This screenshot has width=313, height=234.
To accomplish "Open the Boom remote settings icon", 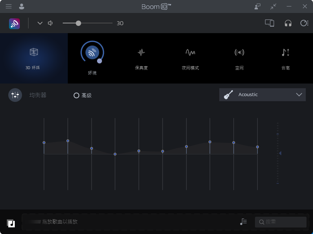I will 304,23.
